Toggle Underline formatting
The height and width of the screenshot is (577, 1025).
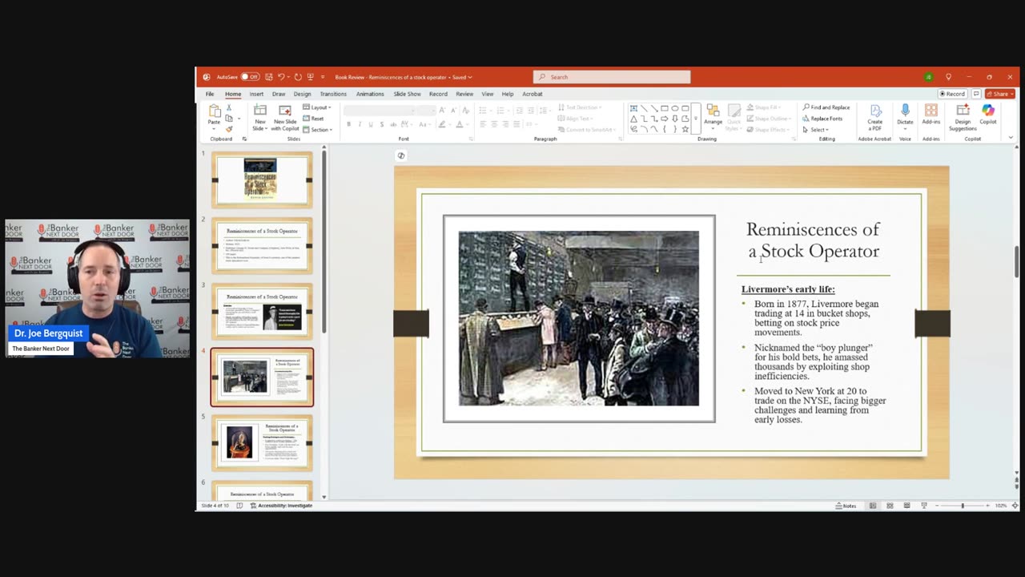click(x=371, y=124)
